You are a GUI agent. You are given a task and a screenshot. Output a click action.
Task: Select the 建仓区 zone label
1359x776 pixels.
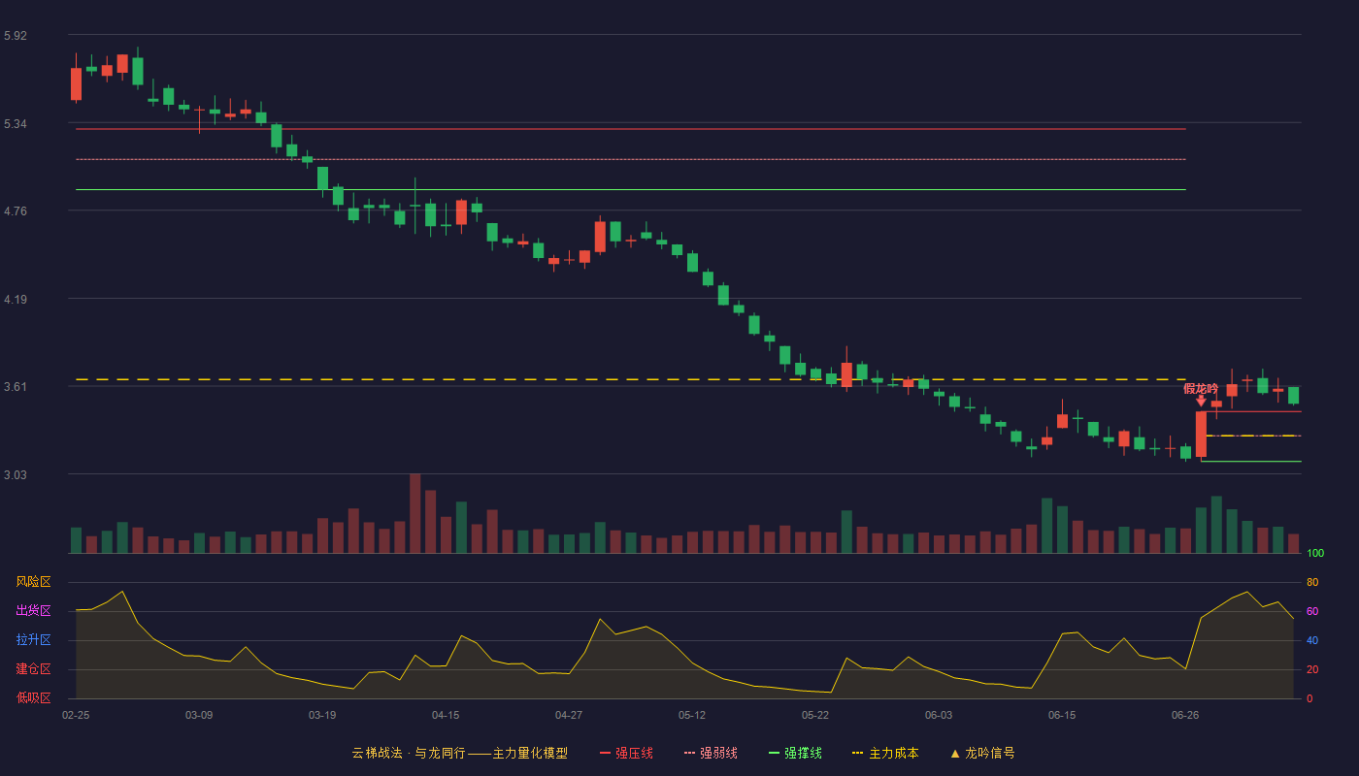pyautogui.click(x=33, y=669)
